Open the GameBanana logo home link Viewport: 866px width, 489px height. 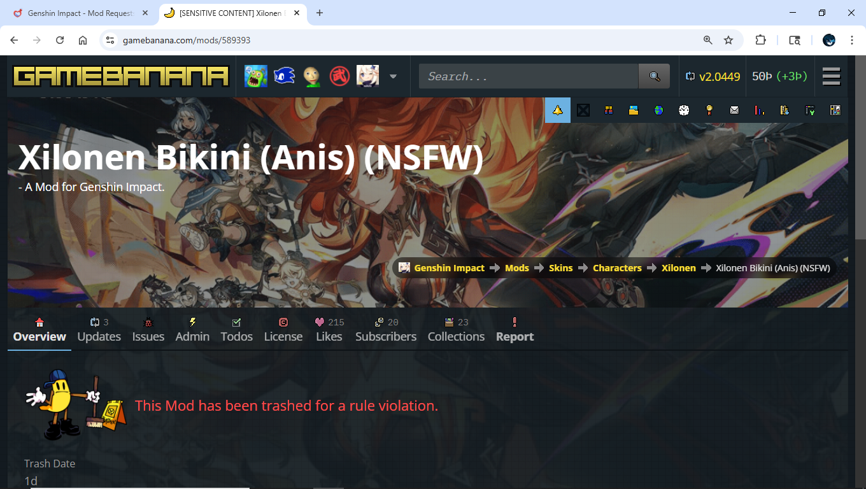[121, 76]
